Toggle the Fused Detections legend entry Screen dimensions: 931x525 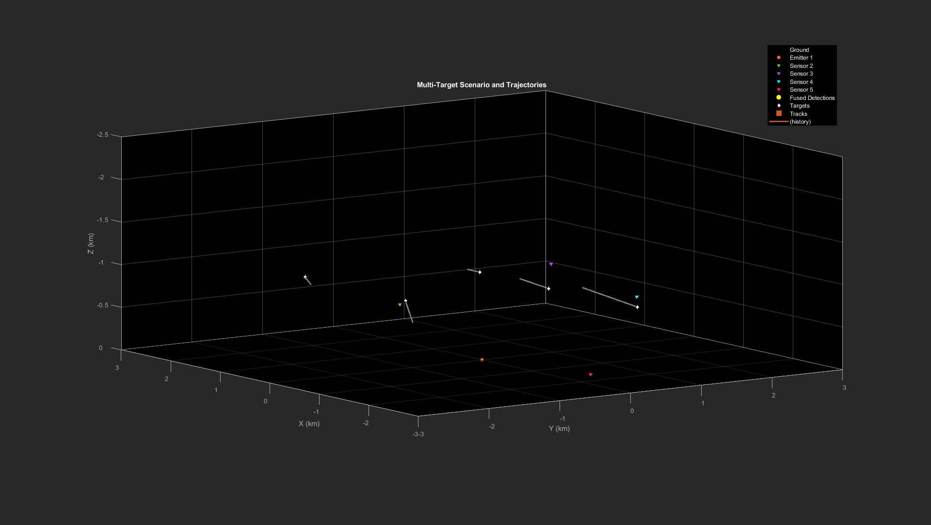812,98
